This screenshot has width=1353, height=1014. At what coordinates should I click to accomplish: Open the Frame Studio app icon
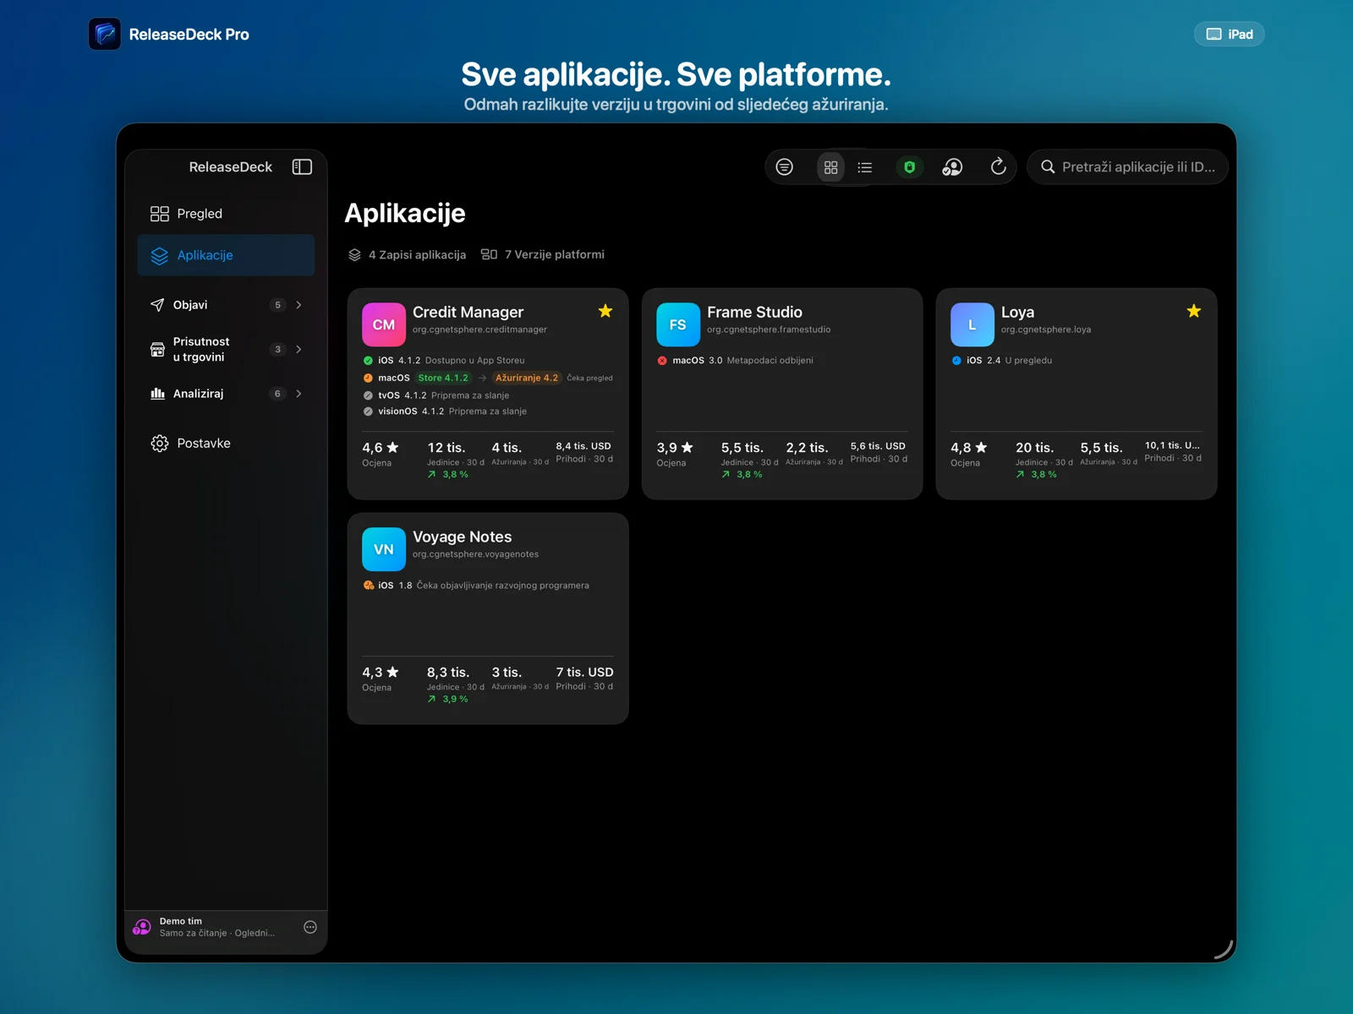pos(678,324)
